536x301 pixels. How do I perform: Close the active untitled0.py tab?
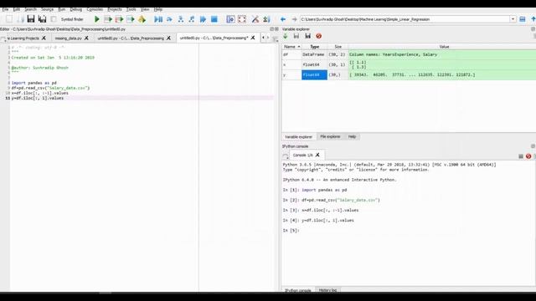[x=253, y=38]
